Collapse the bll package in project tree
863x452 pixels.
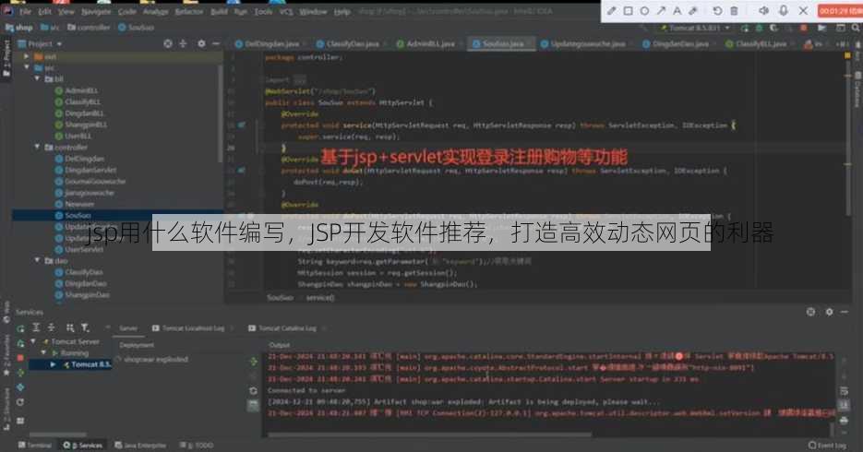point(38,79)
